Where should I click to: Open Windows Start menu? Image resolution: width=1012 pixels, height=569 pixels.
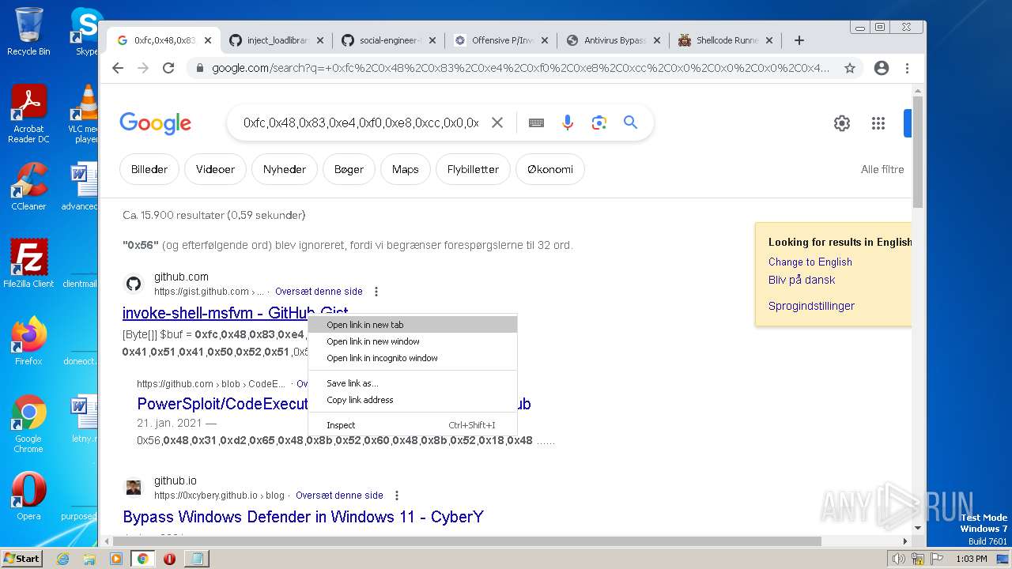[22, 559]
